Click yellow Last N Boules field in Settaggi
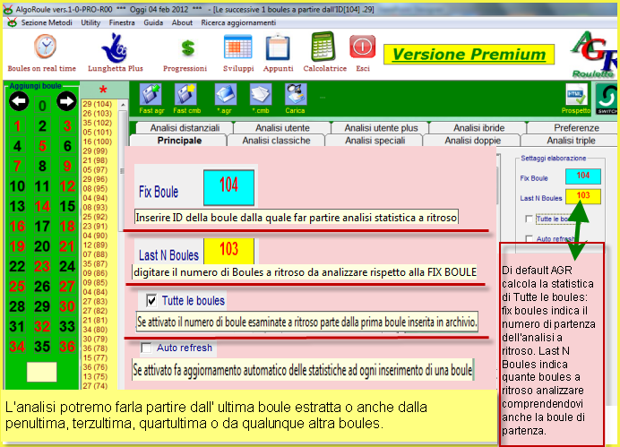 pyautogui.click(x=582, y=196)
